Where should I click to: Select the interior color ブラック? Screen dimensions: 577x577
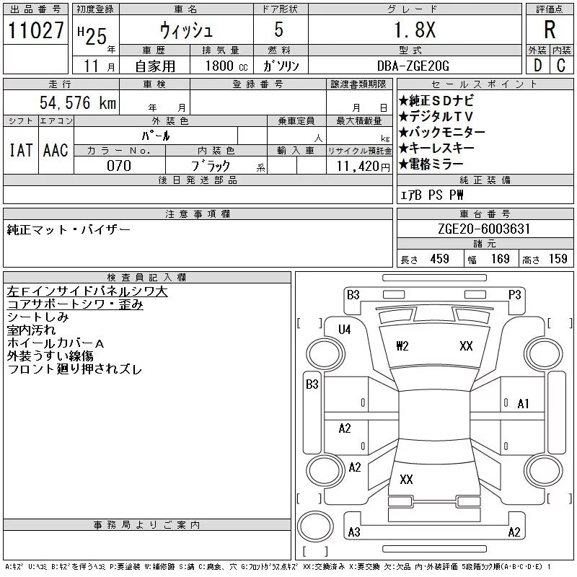[x=211, y=166]
